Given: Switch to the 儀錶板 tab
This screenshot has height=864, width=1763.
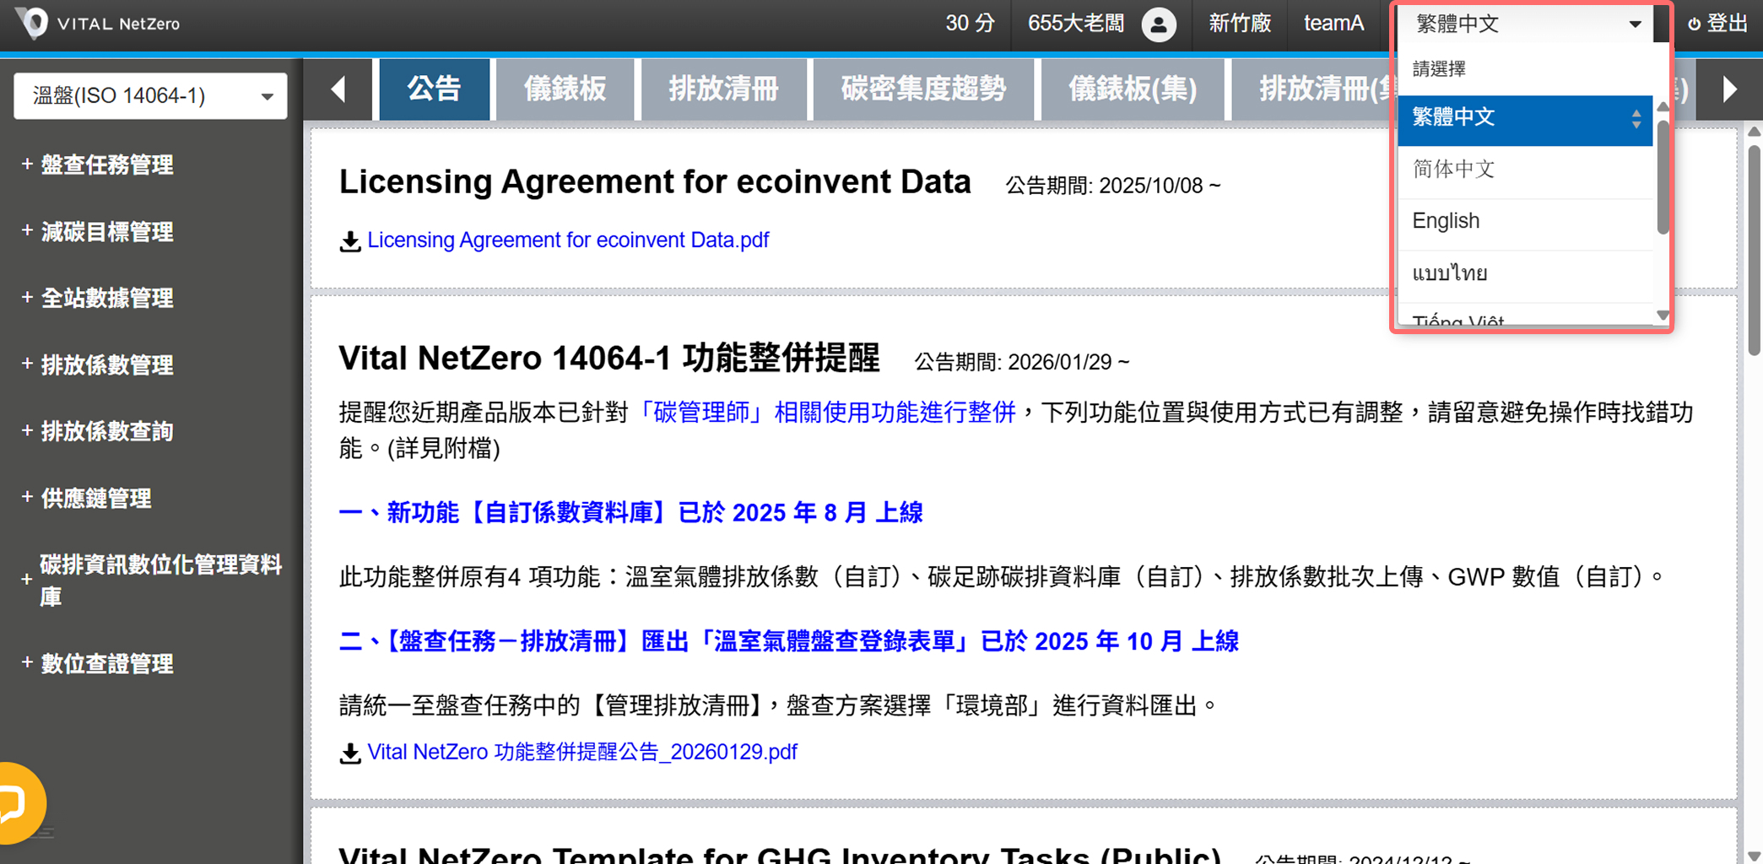Looking at the screenshot, I should point(565,89).
